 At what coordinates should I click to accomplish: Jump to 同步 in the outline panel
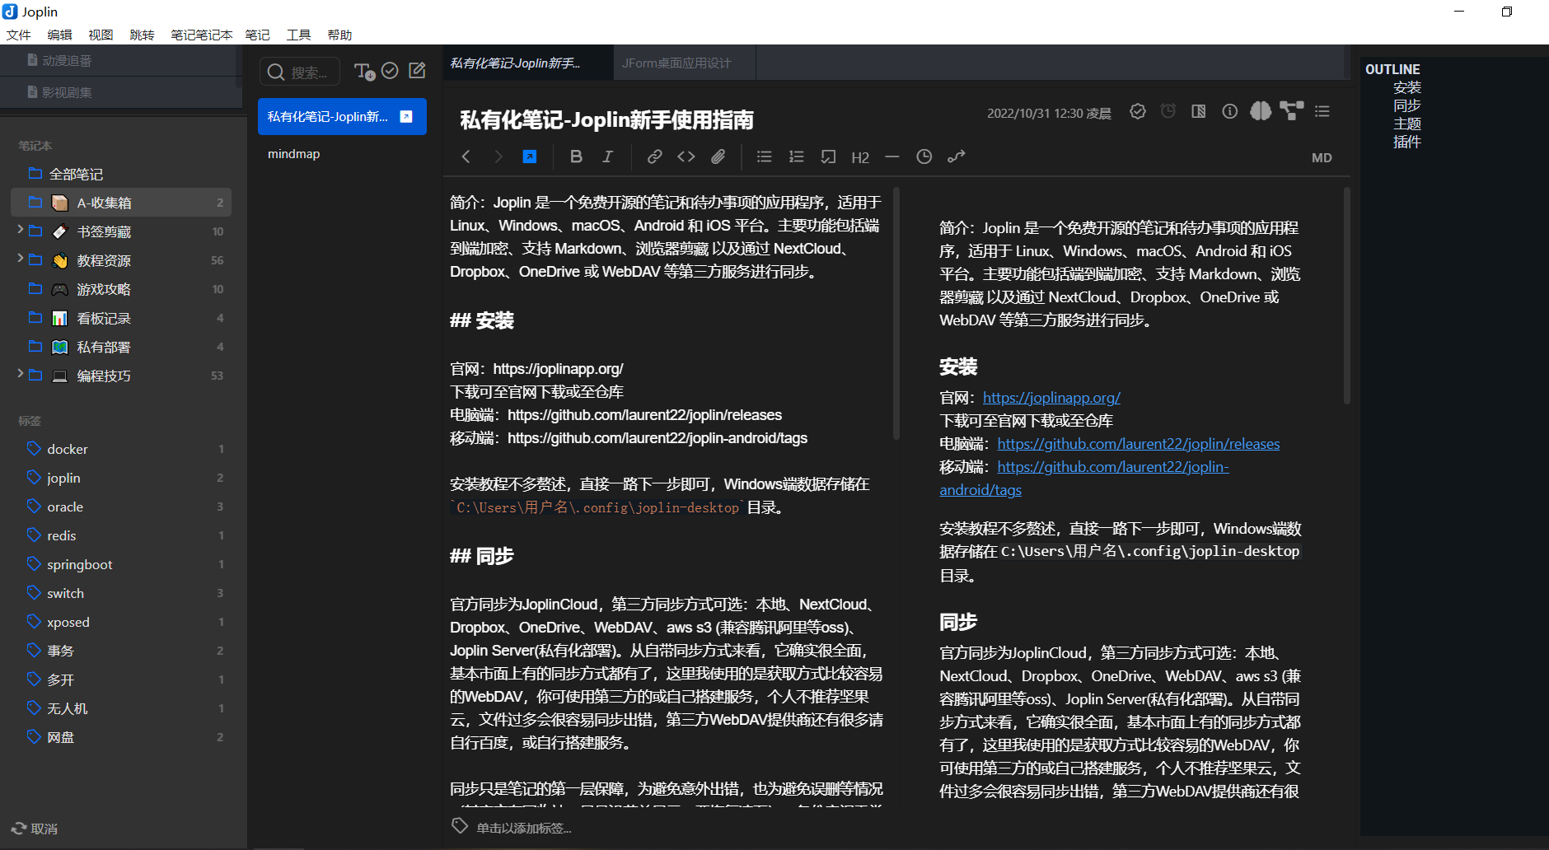pyautogui.click(x=1407, y=105)
